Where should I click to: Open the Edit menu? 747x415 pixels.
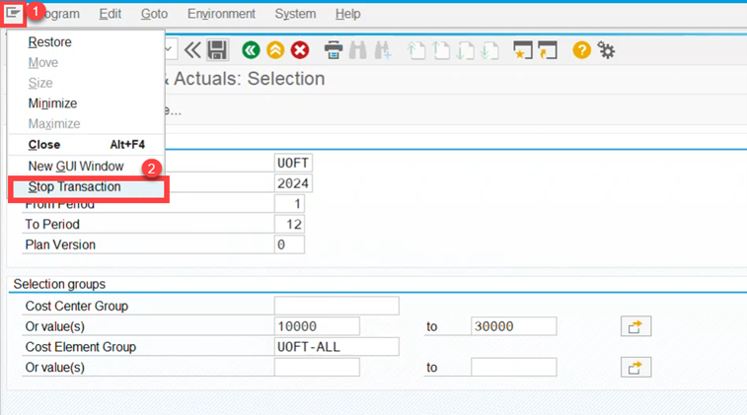111,14
